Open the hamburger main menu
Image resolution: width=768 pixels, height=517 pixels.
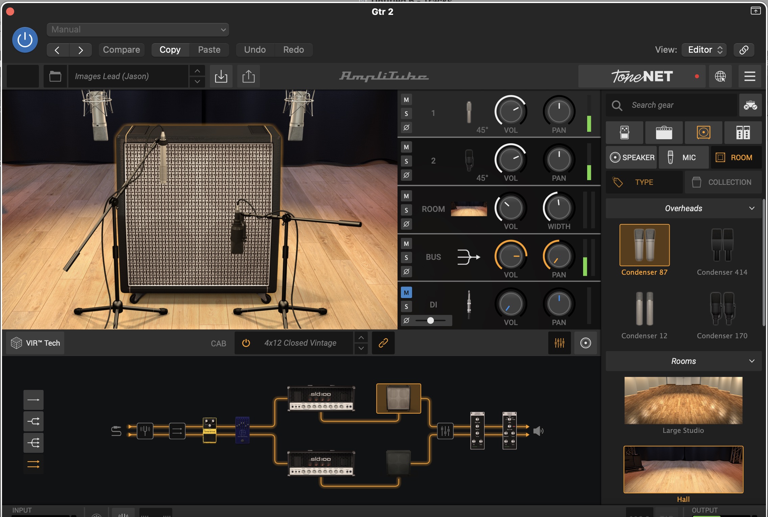[x=749, y=76]
